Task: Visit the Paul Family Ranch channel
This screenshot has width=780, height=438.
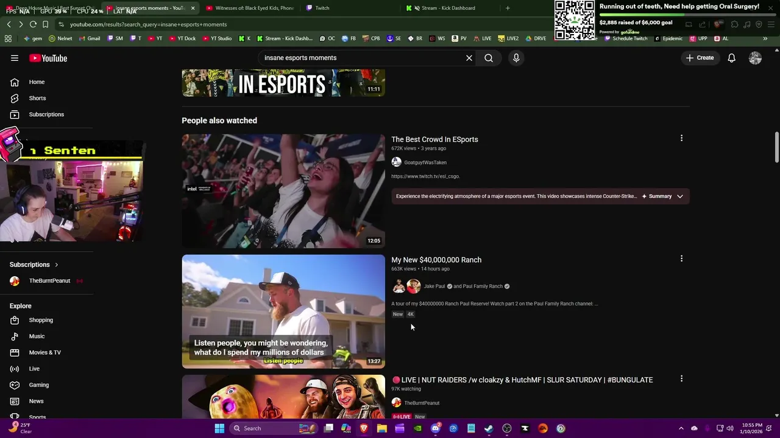Action: click(483, 287)
